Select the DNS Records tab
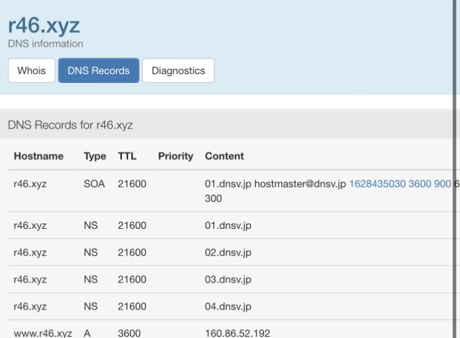The image size is (460, 338). pyautogui.click(x=99, y=71)
